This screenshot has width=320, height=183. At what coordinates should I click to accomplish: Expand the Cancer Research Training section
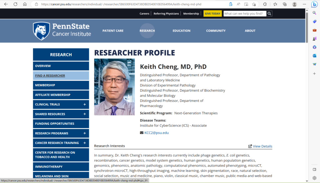click(84, 143)
